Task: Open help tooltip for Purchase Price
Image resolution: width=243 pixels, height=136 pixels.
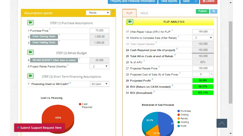Action: pyautogui.click(x=50, y=30)
